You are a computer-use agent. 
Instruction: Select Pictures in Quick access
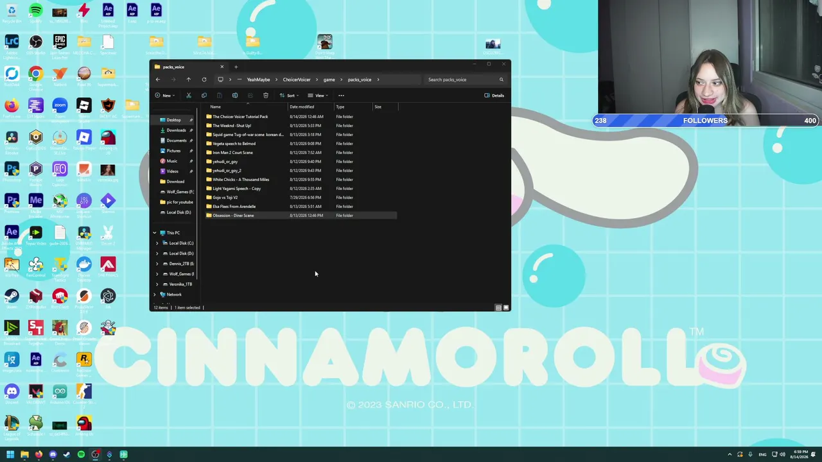click(173, 151)
